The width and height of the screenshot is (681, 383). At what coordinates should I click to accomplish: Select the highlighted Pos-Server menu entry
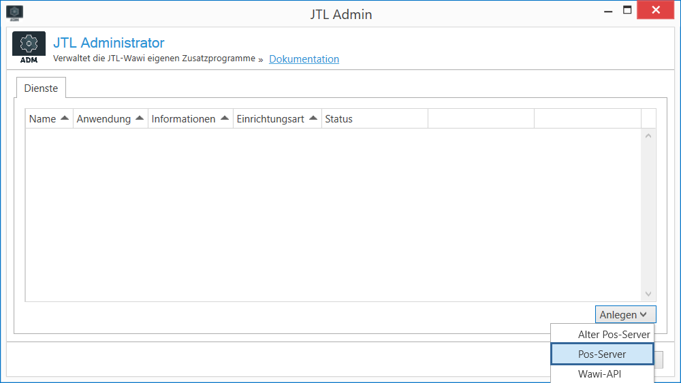coord(602,354)
